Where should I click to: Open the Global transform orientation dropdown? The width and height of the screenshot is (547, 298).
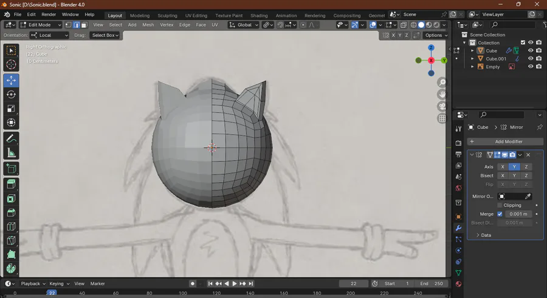click(244, 25)
